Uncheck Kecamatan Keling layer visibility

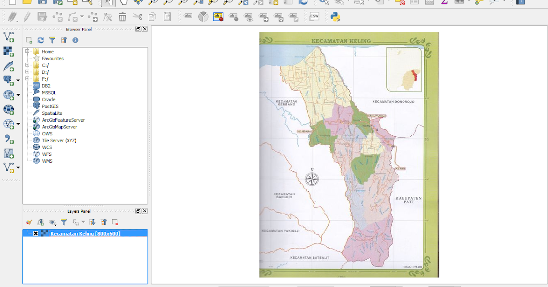pos(36,233)
